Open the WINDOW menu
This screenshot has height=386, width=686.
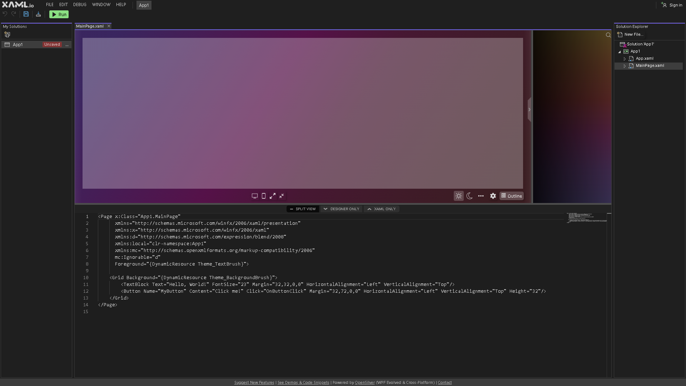tap(101, 5)
